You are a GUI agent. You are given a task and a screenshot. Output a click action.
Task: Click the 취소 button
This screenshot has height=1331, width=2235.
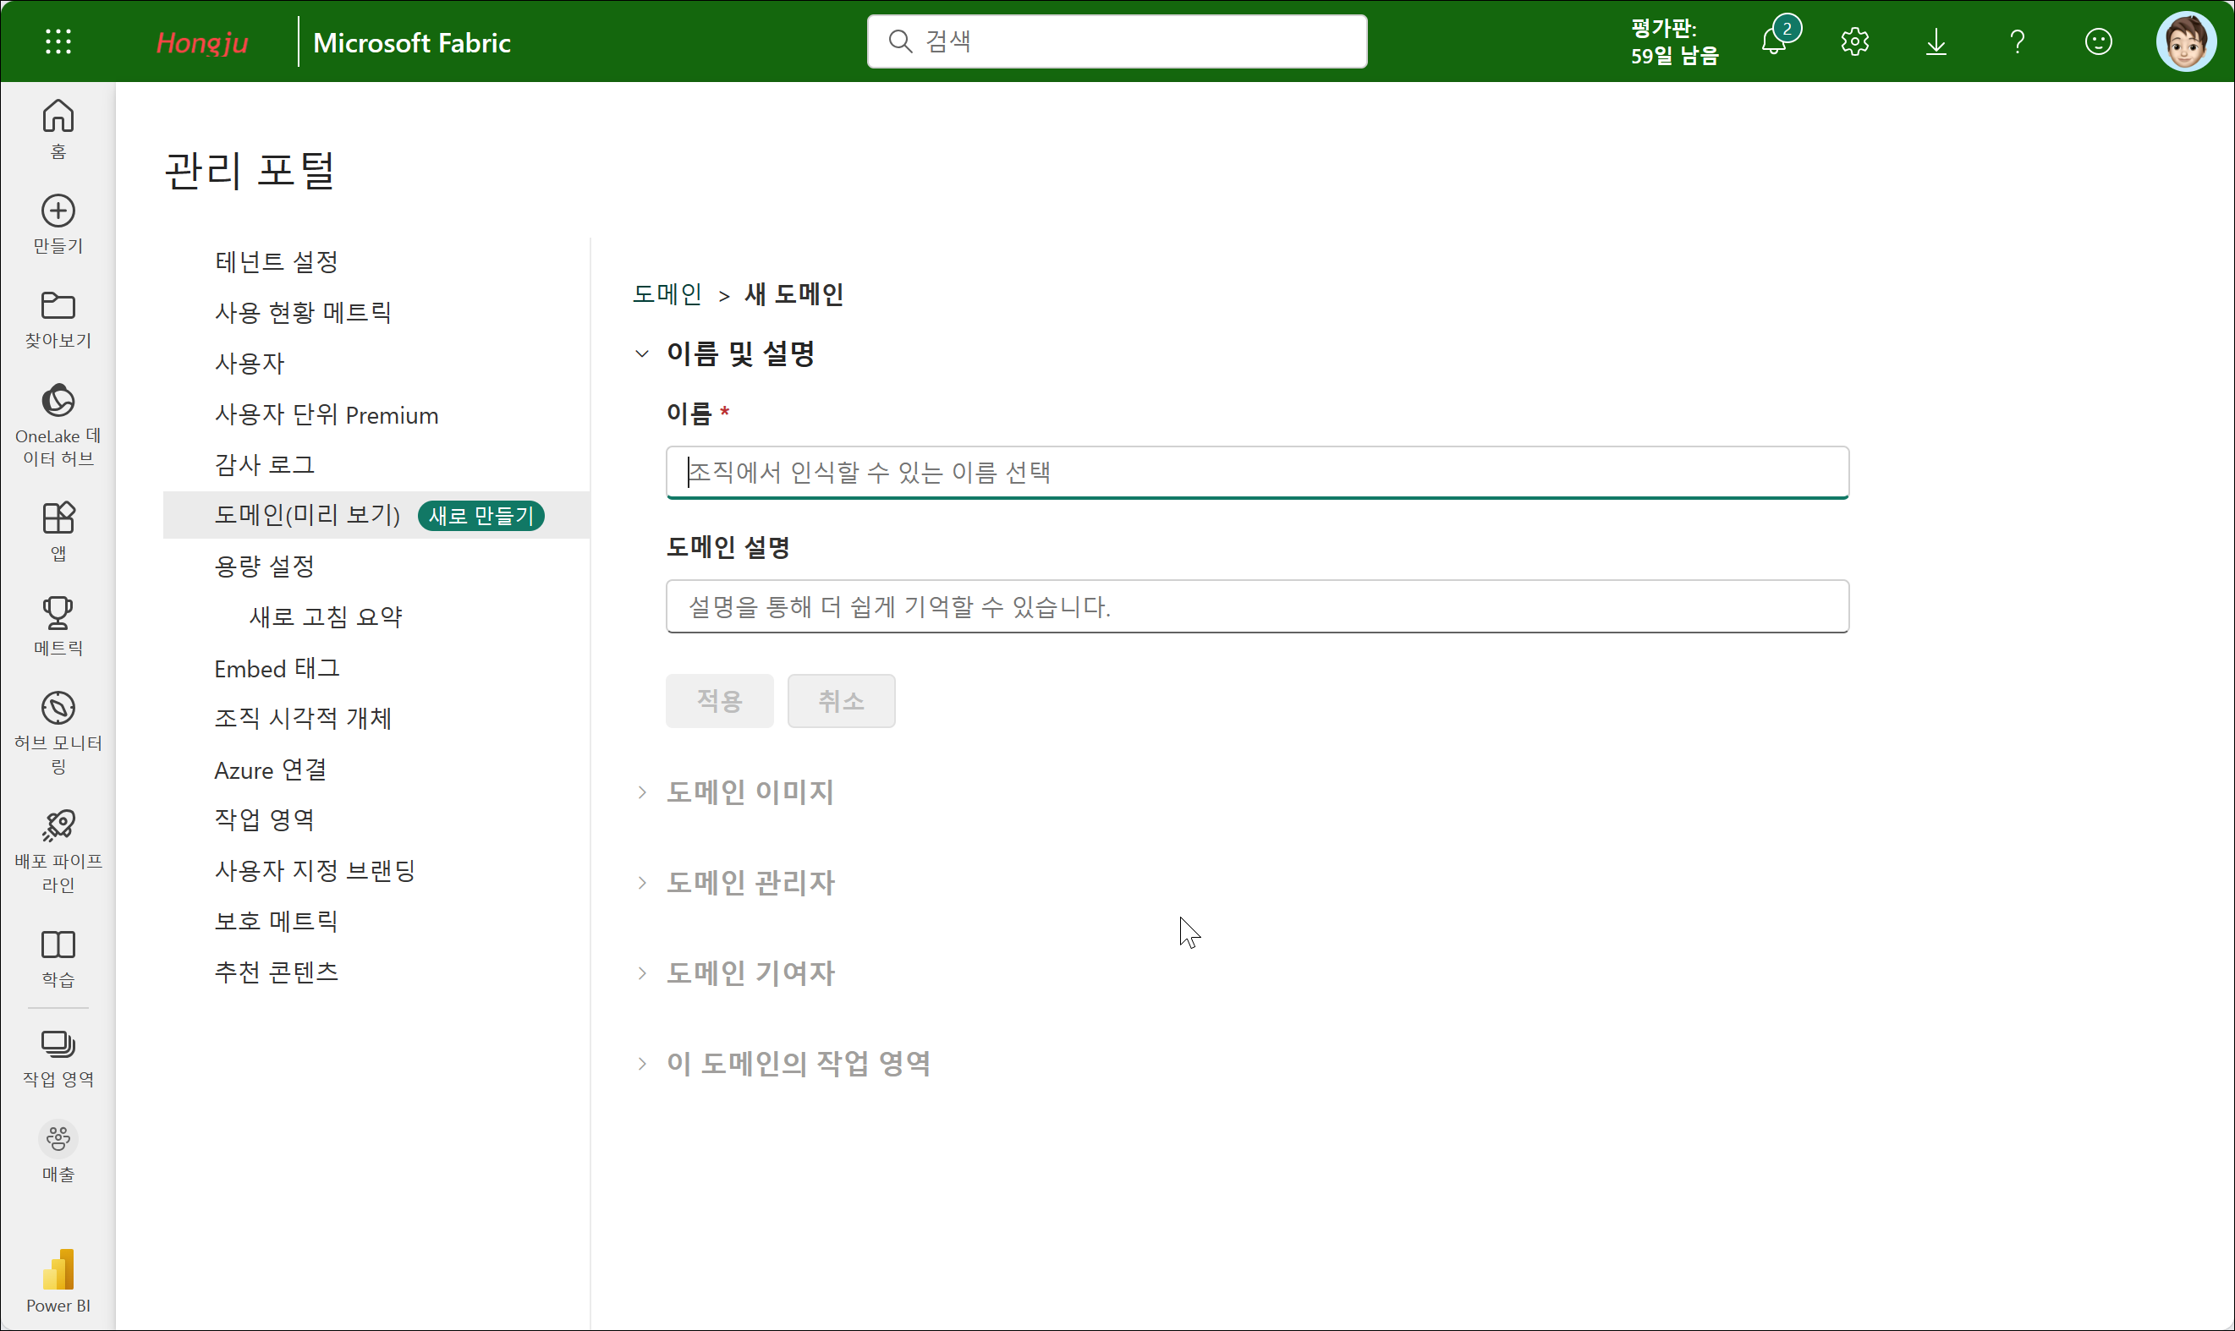[841, 700]
